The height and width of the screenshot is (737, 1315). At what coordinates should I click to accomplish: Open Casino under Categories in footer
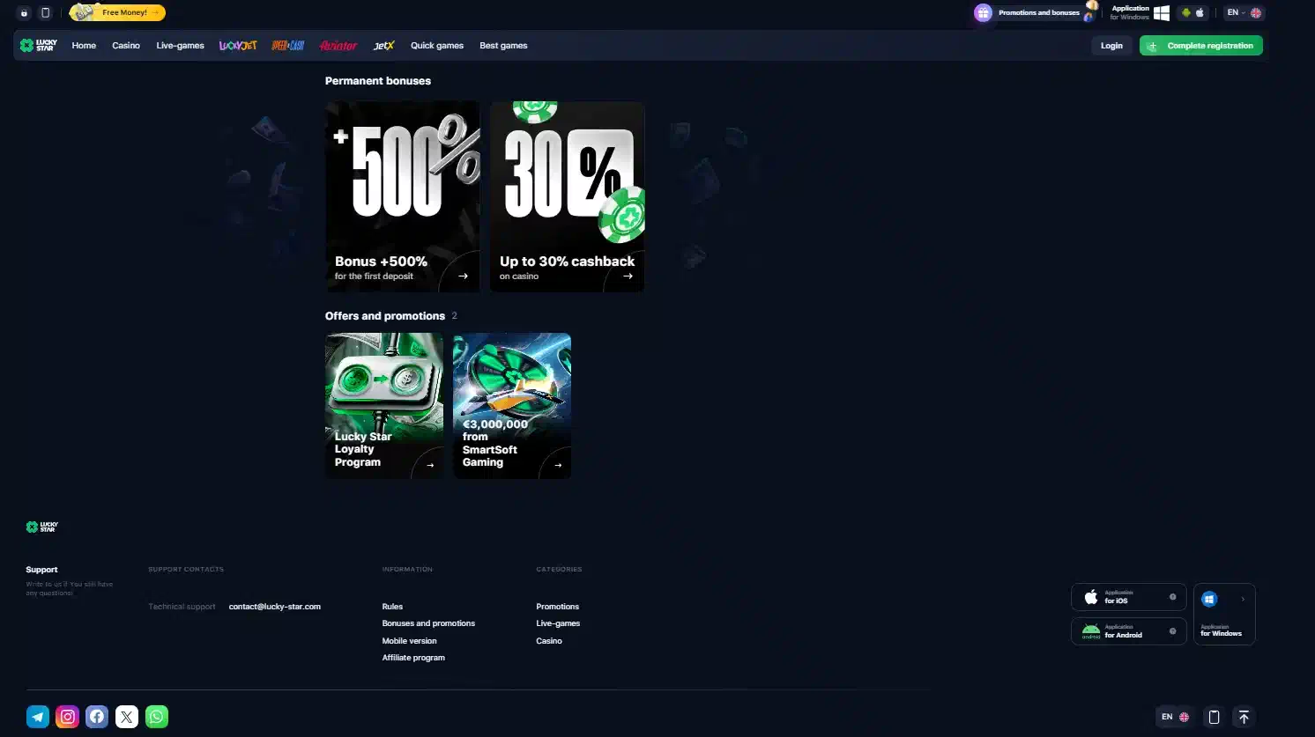(549, 641)
